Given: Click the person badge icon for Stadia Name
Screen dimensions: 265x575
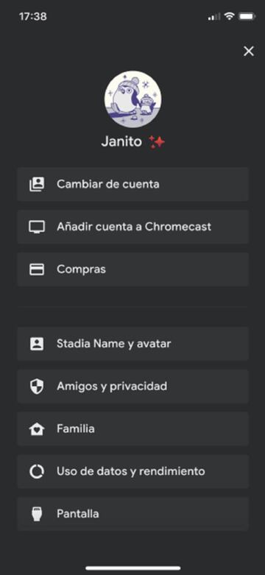Looking at the screenshot, I should (x=37, y=344).
